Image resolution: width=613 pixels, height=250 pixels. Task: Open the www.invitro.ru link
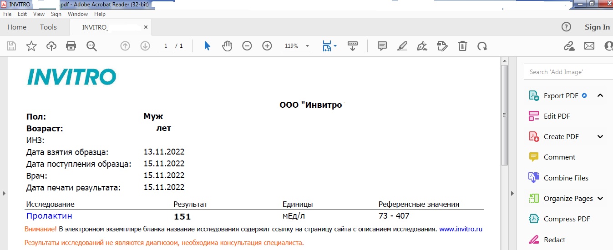(x=461, y=230)
